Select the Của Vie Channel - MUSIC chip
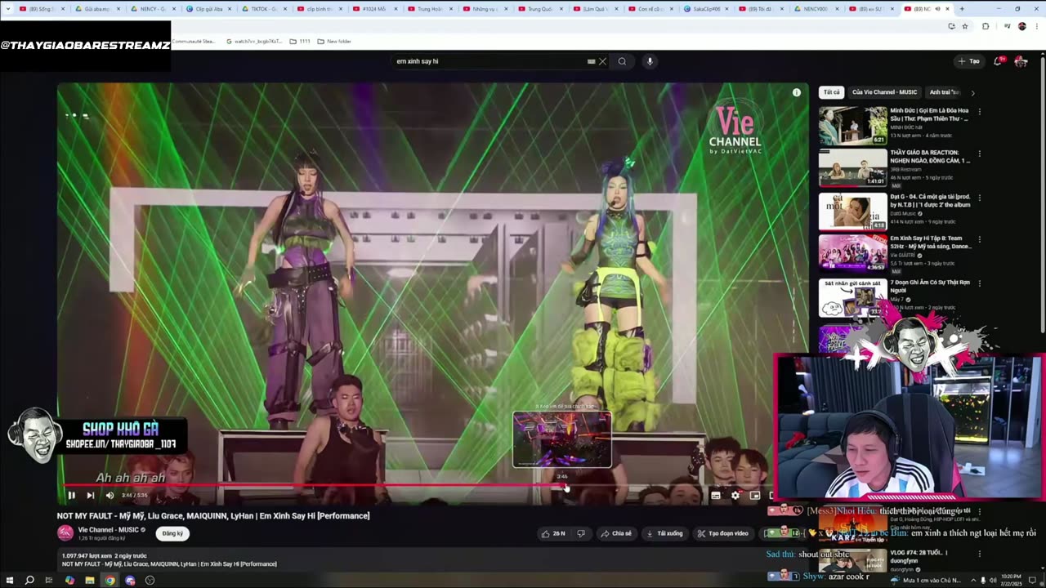The image size is (1046, 588). pos(884,92)
